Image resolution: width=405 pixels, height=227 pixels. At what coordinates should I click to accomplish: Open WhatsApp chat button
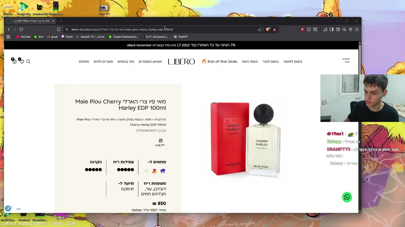[x=347, y=197]
